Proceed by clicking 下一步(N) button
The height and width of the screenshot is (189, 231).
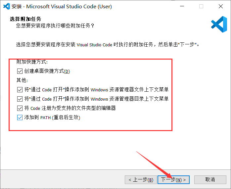(x=173, y=180)
